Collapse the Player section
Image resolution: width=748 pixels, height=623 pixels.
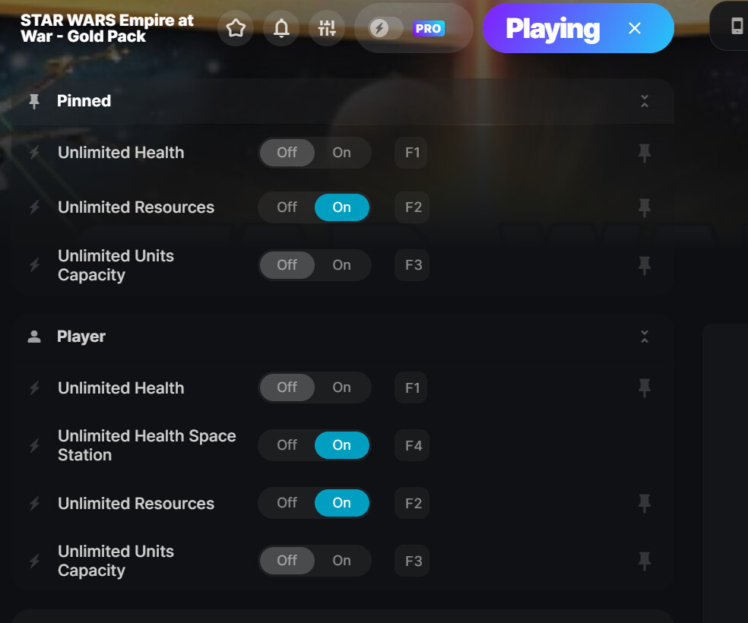click(x=645, y=337)
